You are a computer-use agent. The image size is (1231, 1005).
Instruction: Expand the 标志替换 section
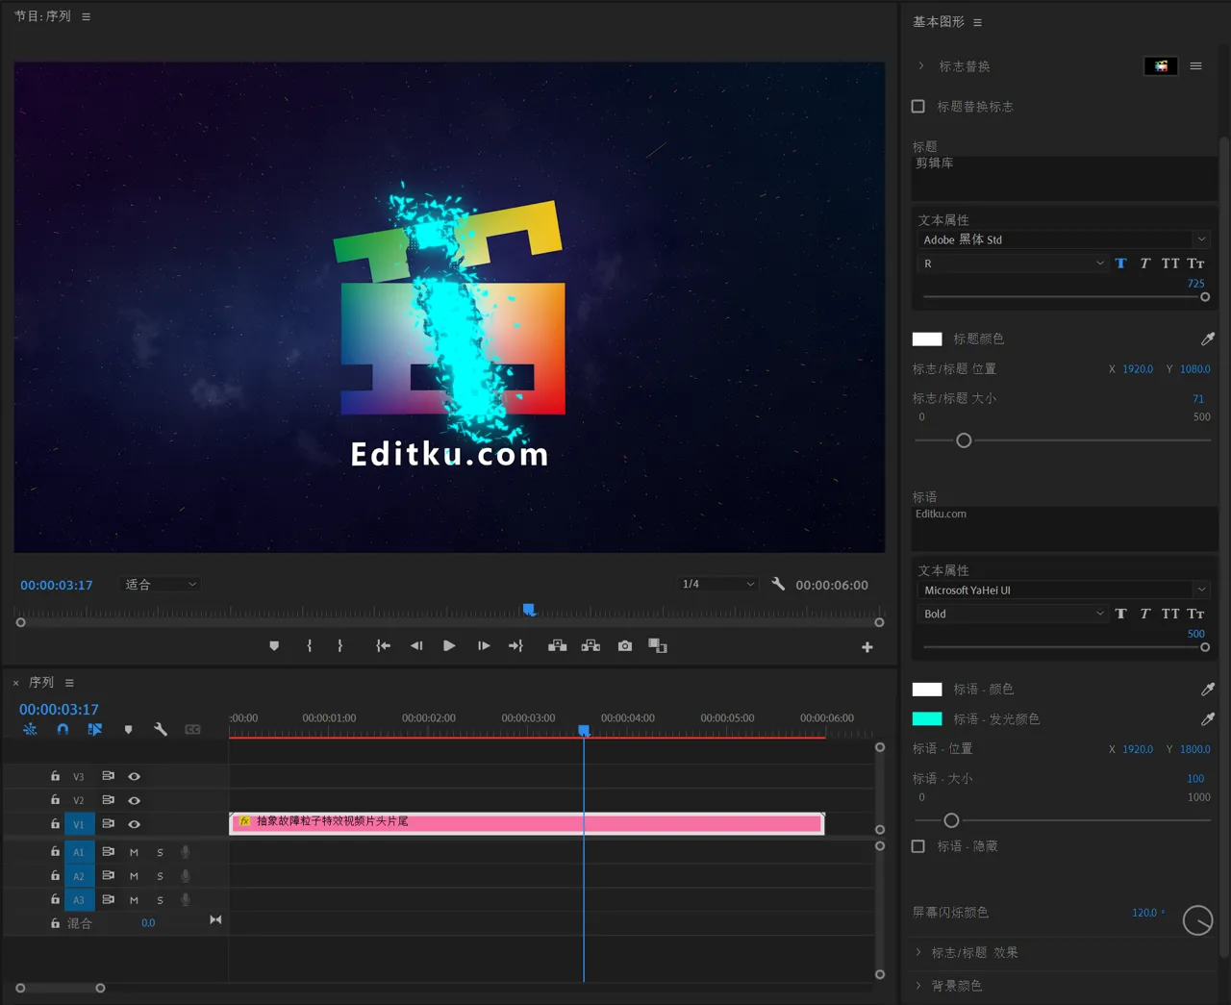pos(920,65)
